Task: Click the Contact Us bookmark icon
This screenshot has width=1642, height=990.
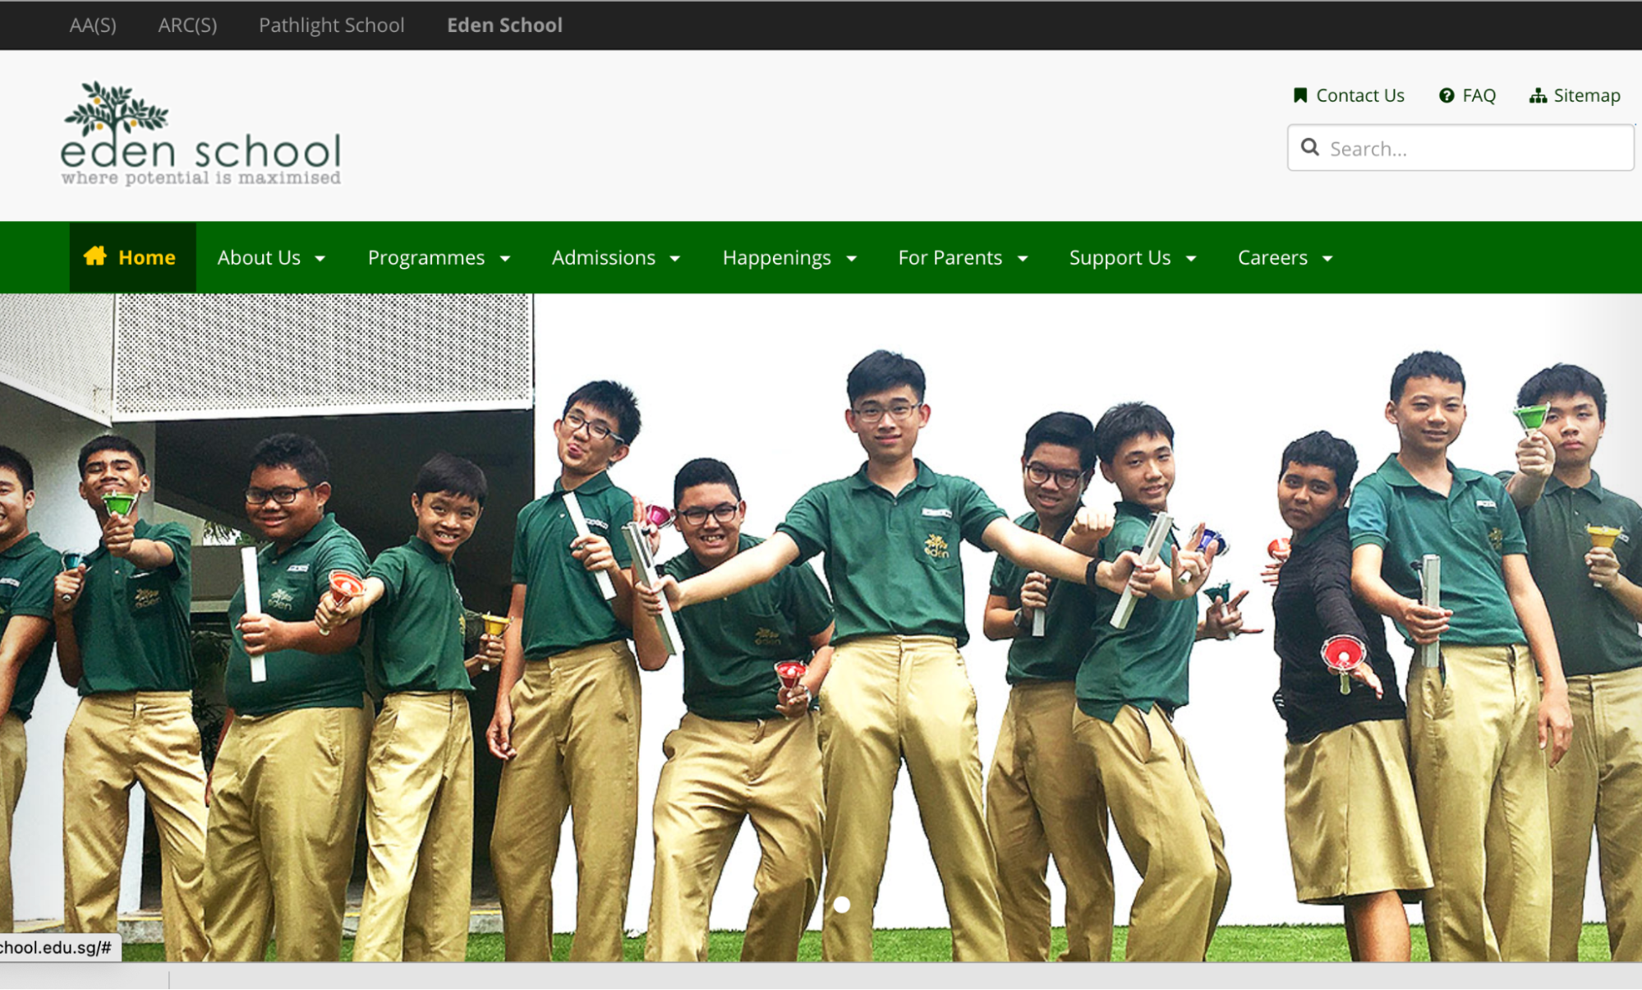Action: pyautogui.click(x=1299, y=95)
